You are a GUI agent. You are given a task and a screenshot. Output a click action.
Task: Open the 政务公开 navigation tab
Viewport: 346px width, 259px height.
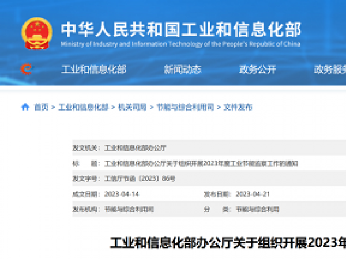[x=258, y=70]
